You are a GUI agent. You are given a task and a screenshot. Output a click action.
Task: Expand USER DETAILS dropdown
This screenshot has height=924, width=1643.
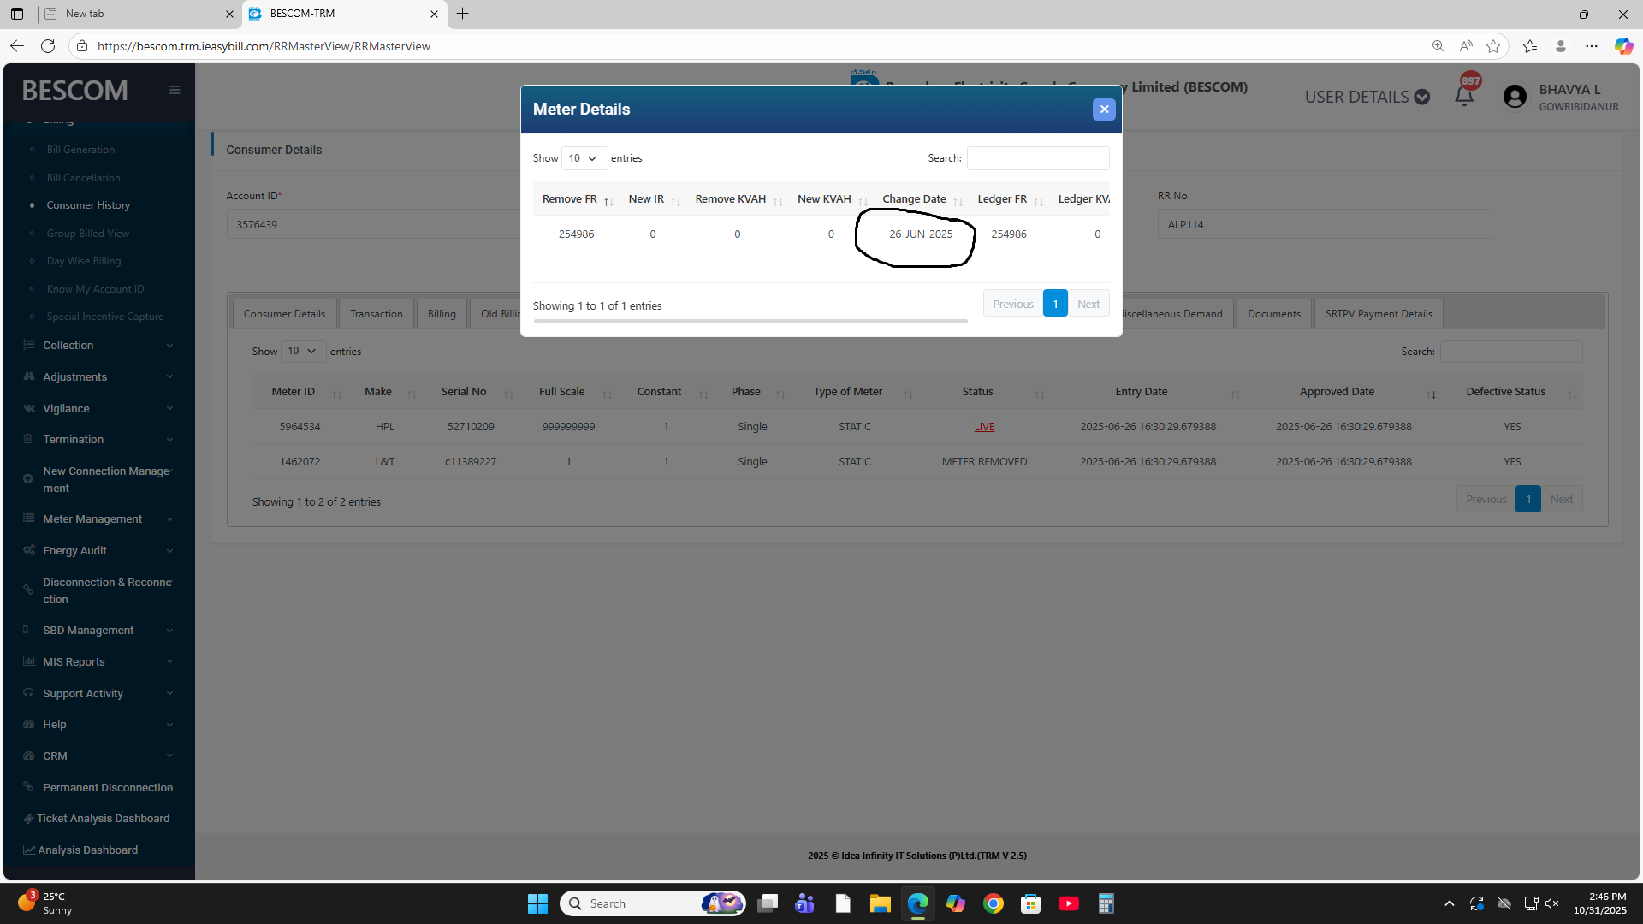pyautogui.click(x=1367, y=97)
